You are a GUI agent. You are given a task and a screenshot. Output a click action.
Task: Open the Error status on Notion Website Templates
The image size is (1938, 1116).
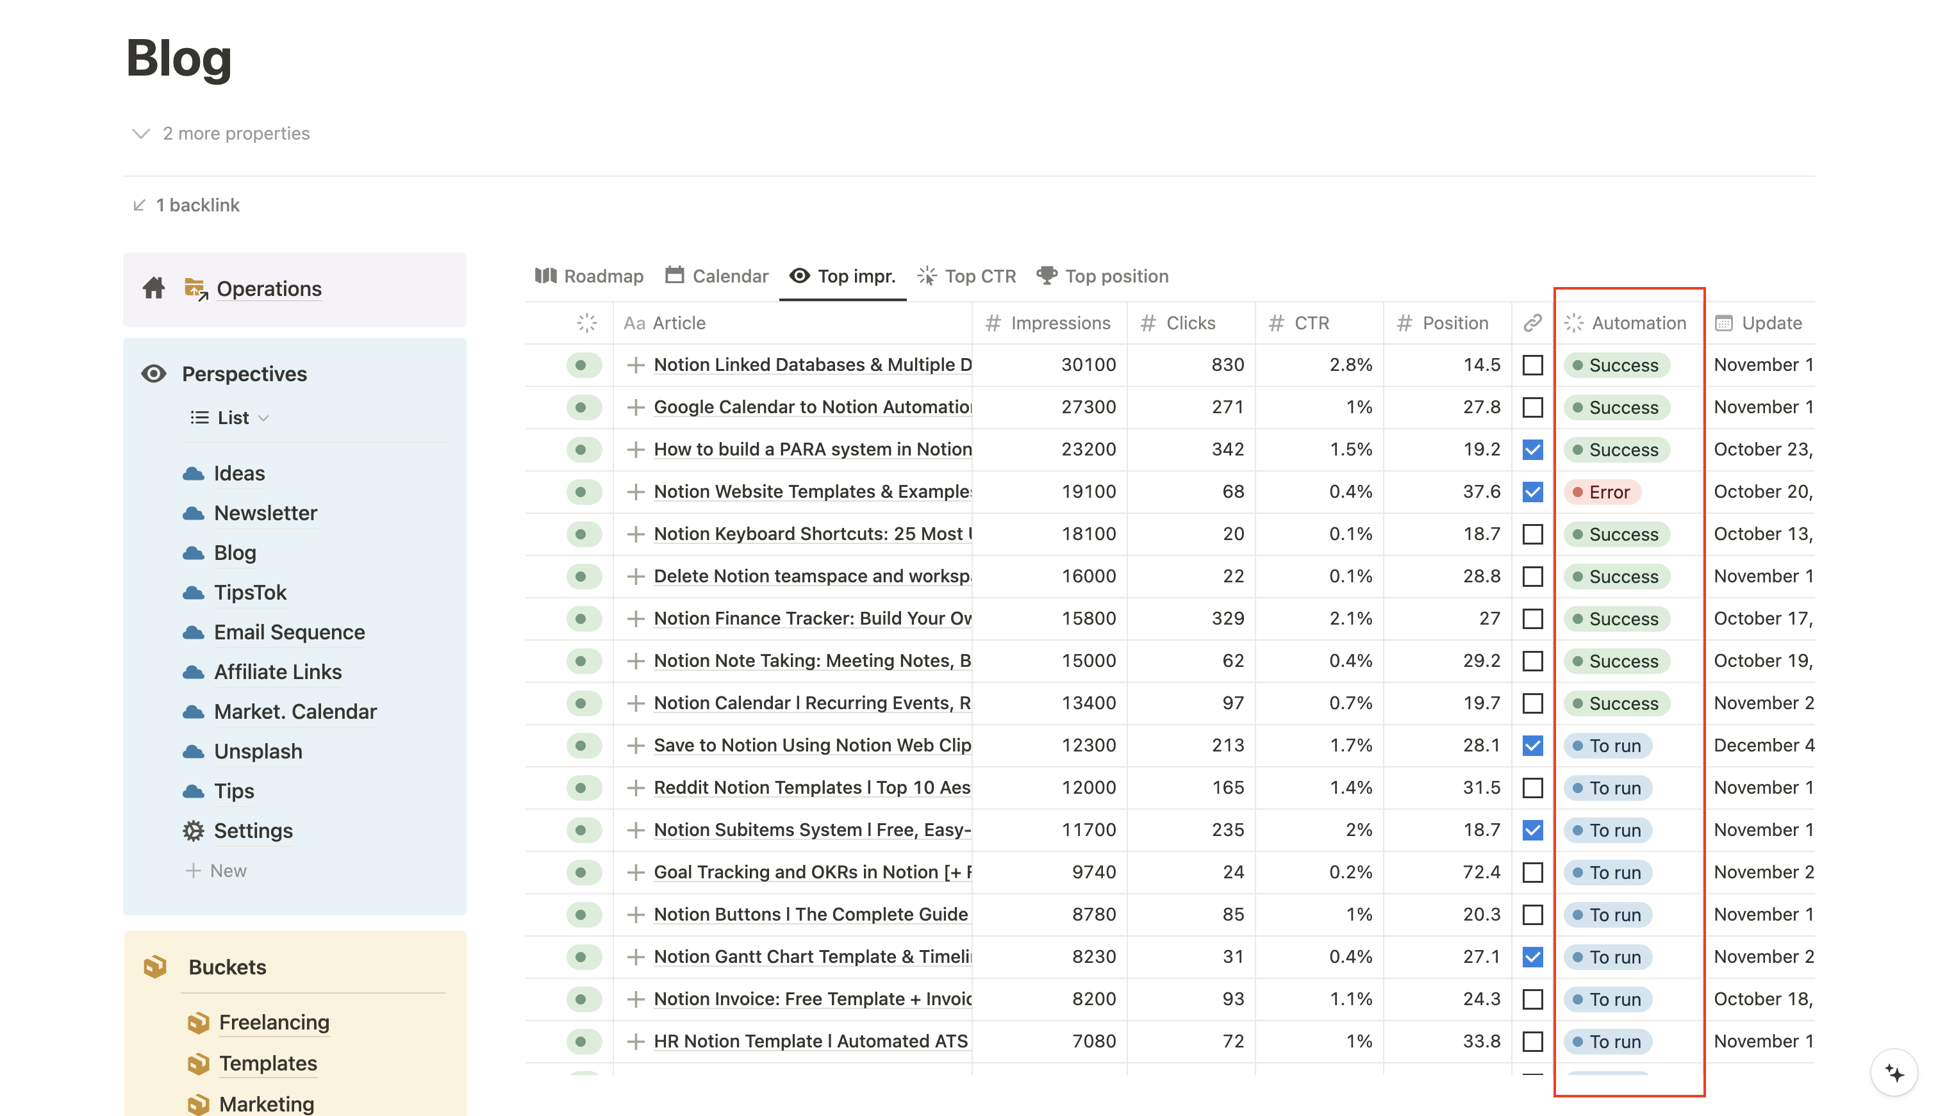[x=1602, y=491]
